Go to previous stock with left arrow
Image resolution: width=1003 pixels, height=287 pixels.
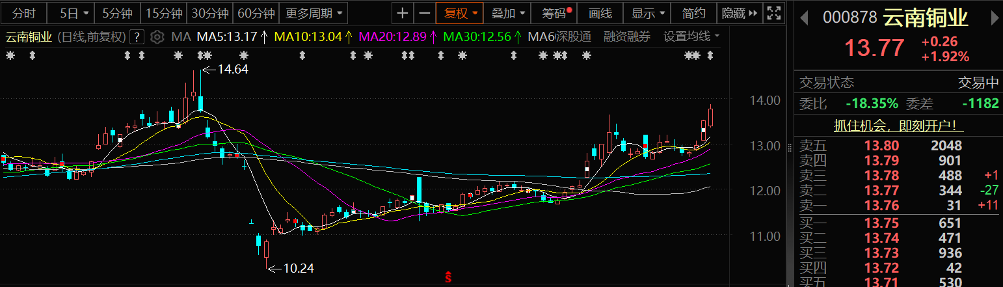(804, 18)
